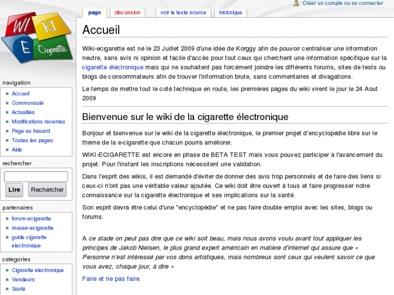The width and height of the screenshot is (394, 295).
Task: Focus the rechercher search input
Action: [36, 176]
